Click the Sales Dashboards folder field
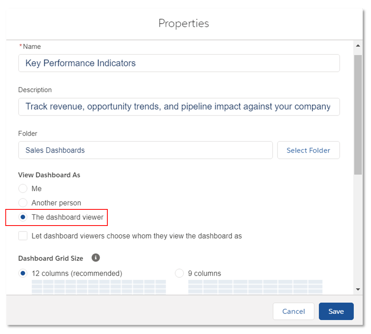 pos(146,150)
